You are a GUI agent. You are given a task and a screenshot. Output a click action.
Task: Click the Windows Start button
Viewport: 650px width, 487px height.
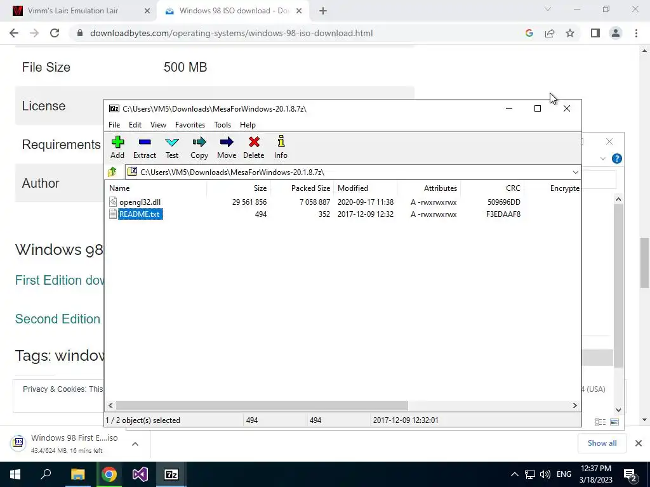click(15, 474)
